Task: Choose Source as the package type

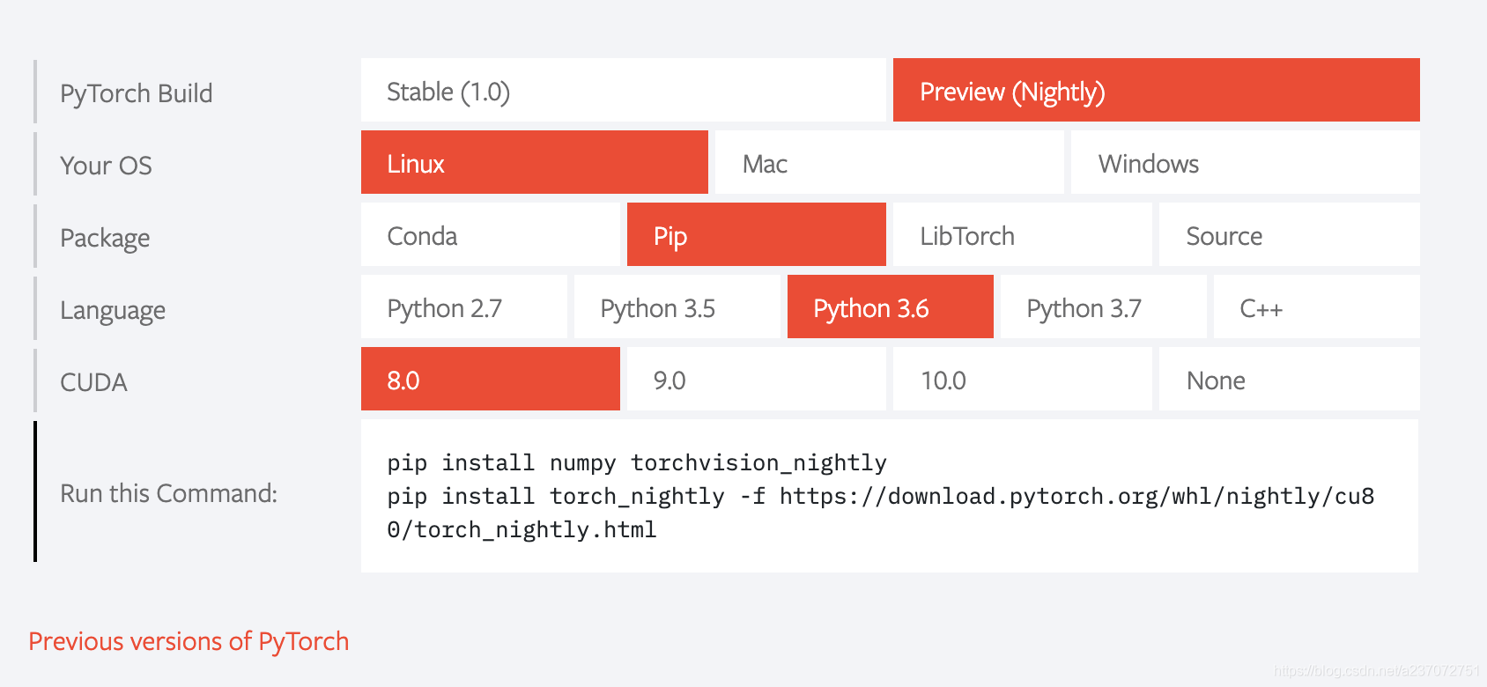Action: point(1289,235)
